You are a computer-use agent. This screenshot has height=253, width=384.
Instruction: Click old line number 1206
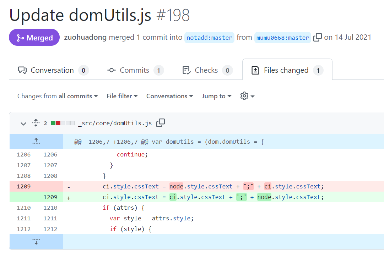24,155
